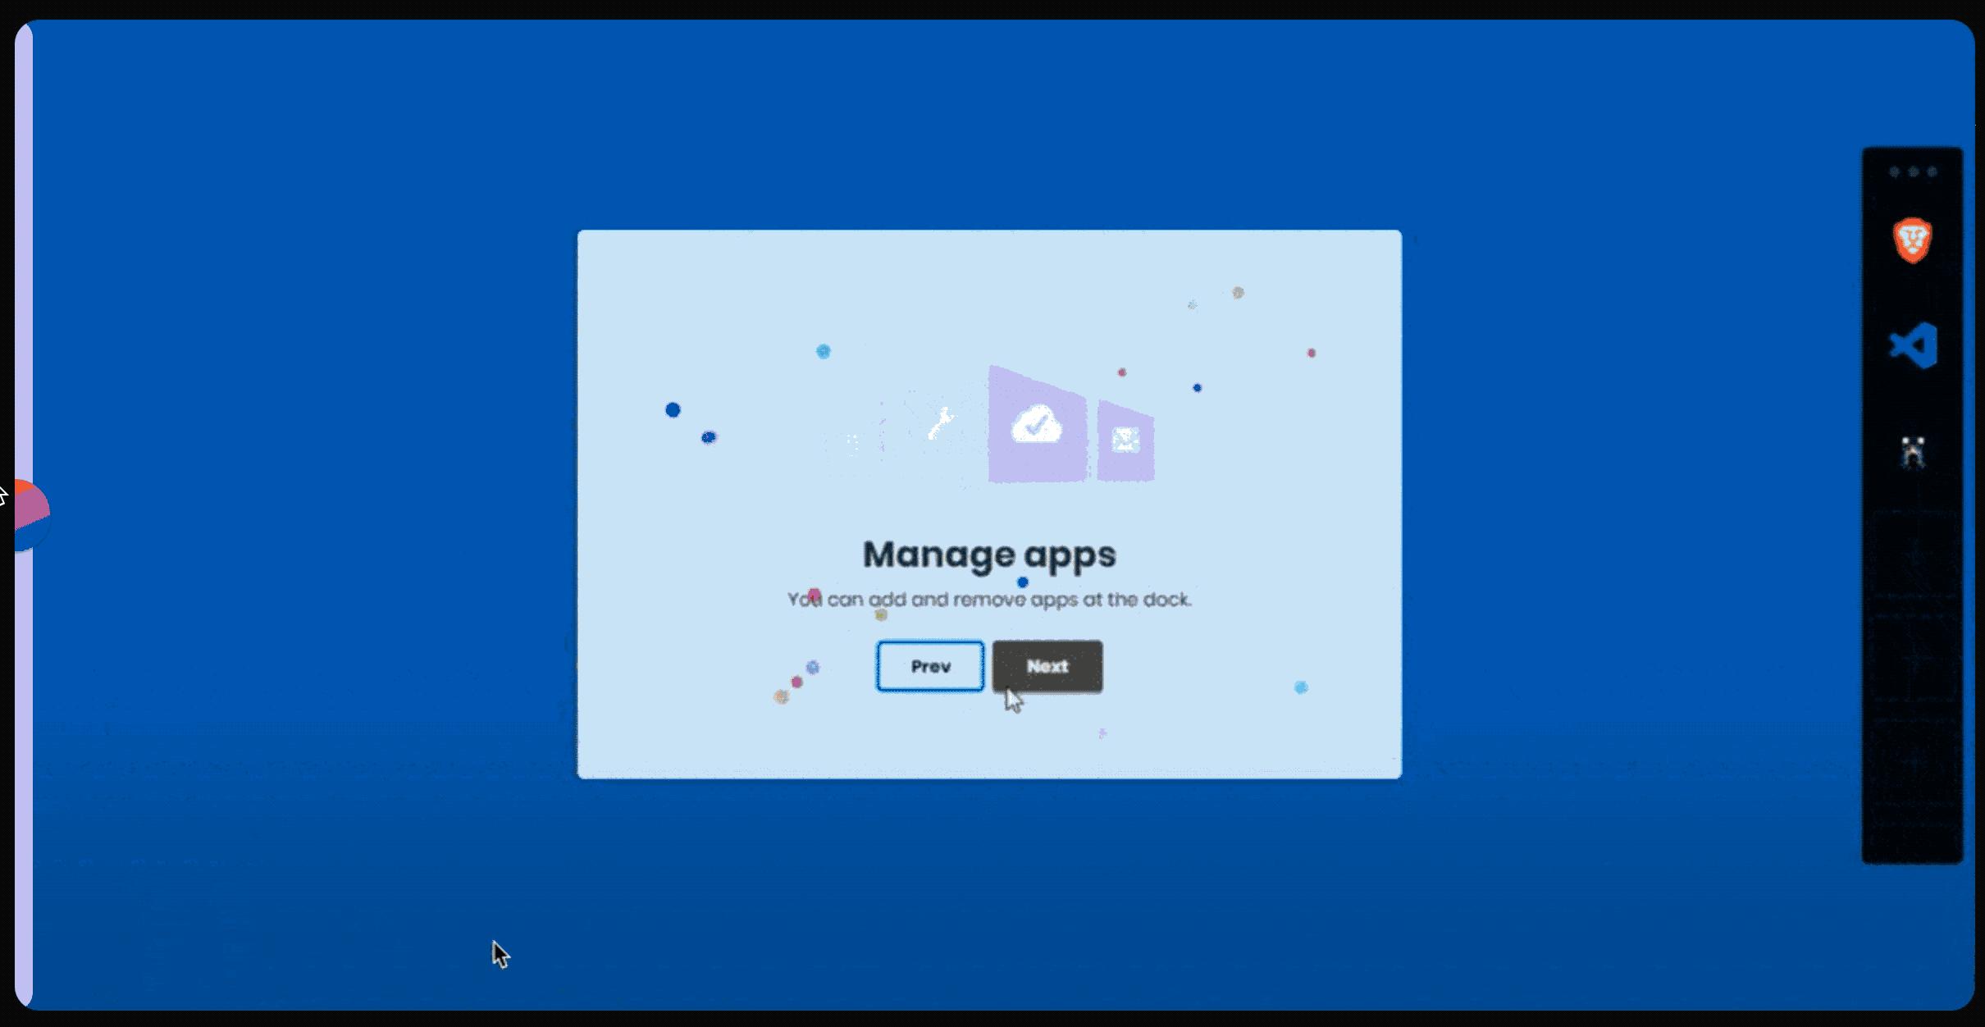Image resolution: width=1985 pixels, height=1027 pixels.
Task: Return to previous step with Prev
Action: [x=929, y=666]
